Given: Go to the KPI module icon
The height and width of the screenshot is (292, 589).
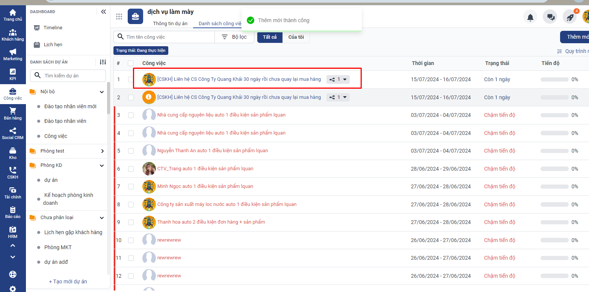Looking at the screenshot, I should pyautogui.click(x=13, y=74).
